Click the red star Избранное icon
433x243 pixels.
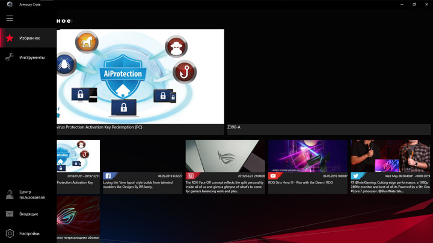tap(10, 38)
